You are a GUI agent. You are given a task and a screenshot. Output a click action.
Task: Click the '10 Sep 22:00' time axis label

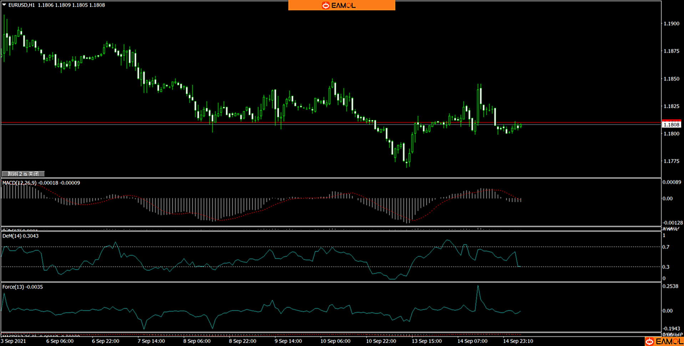[x=381, y=341]
